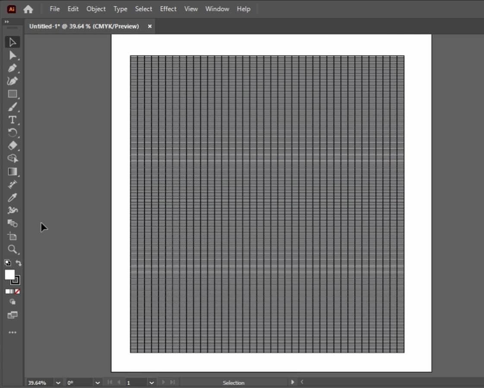
Task: Pick the Paintbrush tool
Action: [12, 107]
